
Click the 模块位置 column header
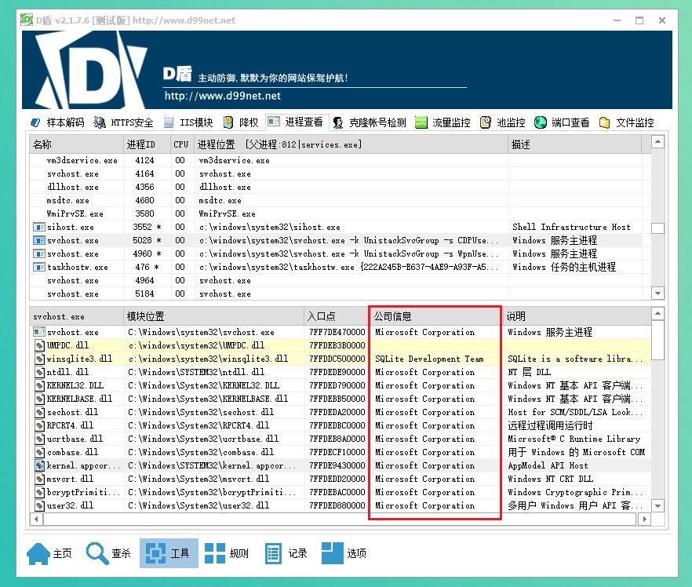213,316
